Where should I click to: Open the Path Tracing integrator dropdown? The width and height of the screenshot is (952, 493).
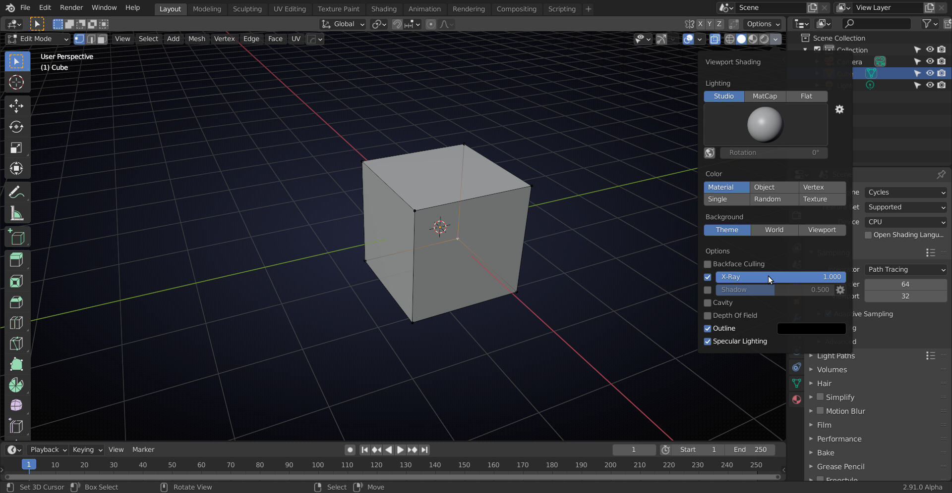(x=906, y=270)
